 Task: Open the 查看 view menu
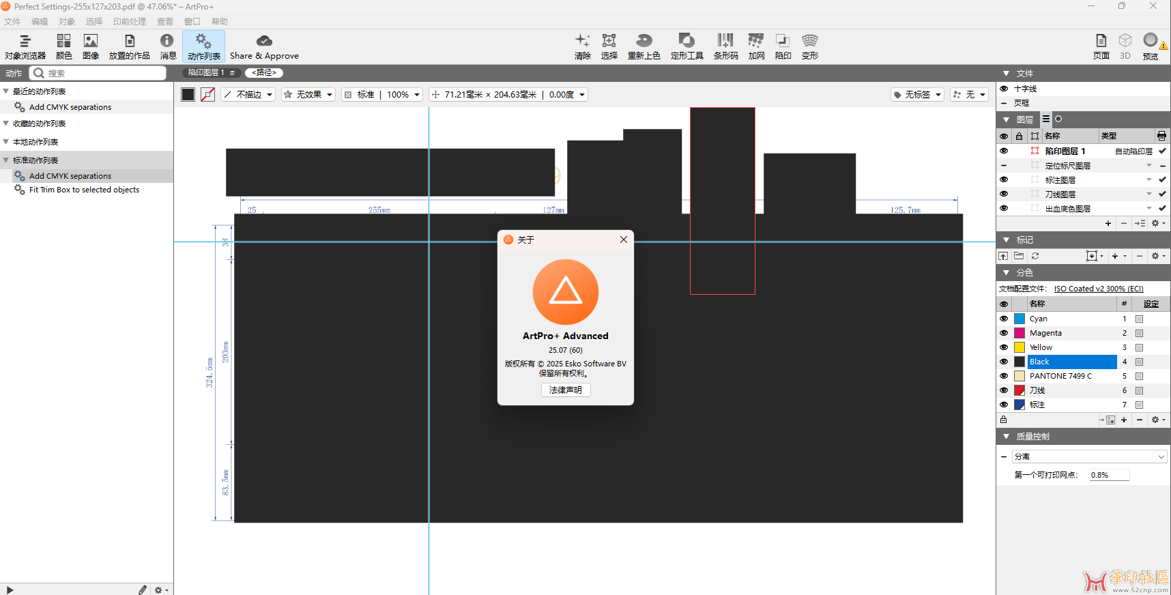pyautogui.click(x=165, y=22)
